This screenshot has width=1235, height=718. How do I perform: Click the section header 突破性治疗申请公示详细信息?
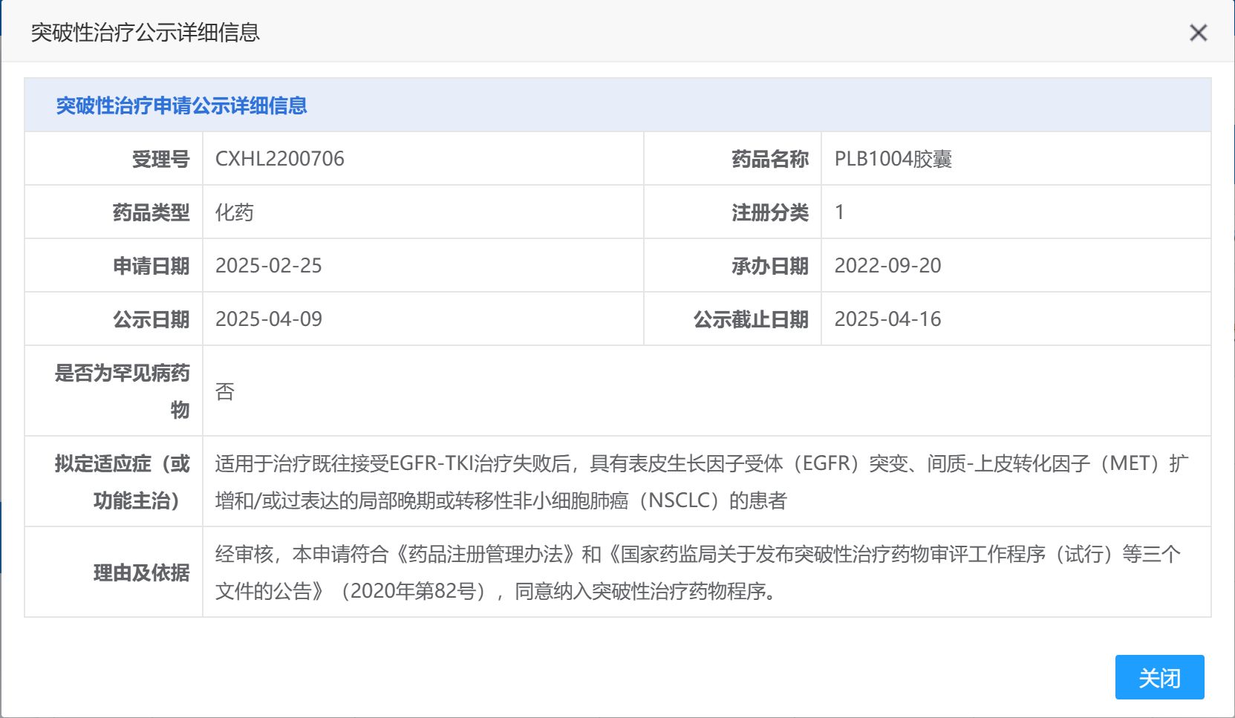coord(182,105)
